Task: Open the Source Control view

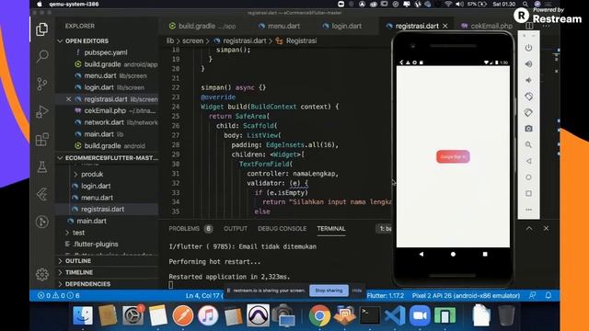Action: point(42,84)
